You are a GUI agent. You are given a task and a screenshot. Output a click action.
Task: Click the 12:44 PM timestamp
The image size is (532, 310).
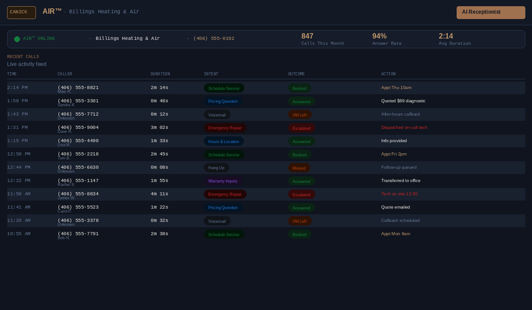(19, 167)
